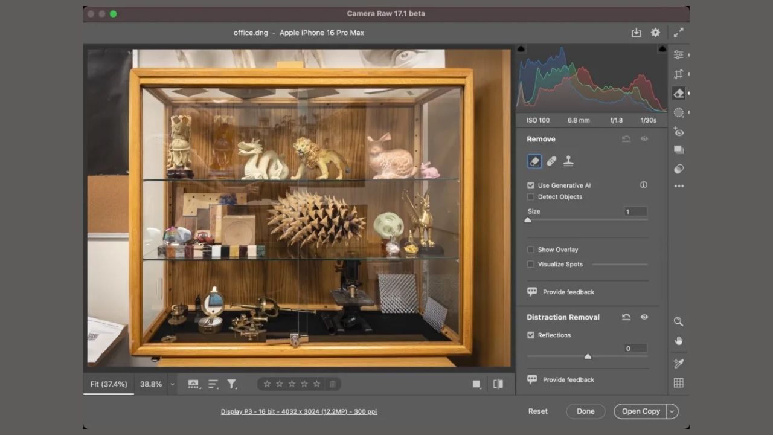Click the Reset button
The image size is (773, 435).
537,411
